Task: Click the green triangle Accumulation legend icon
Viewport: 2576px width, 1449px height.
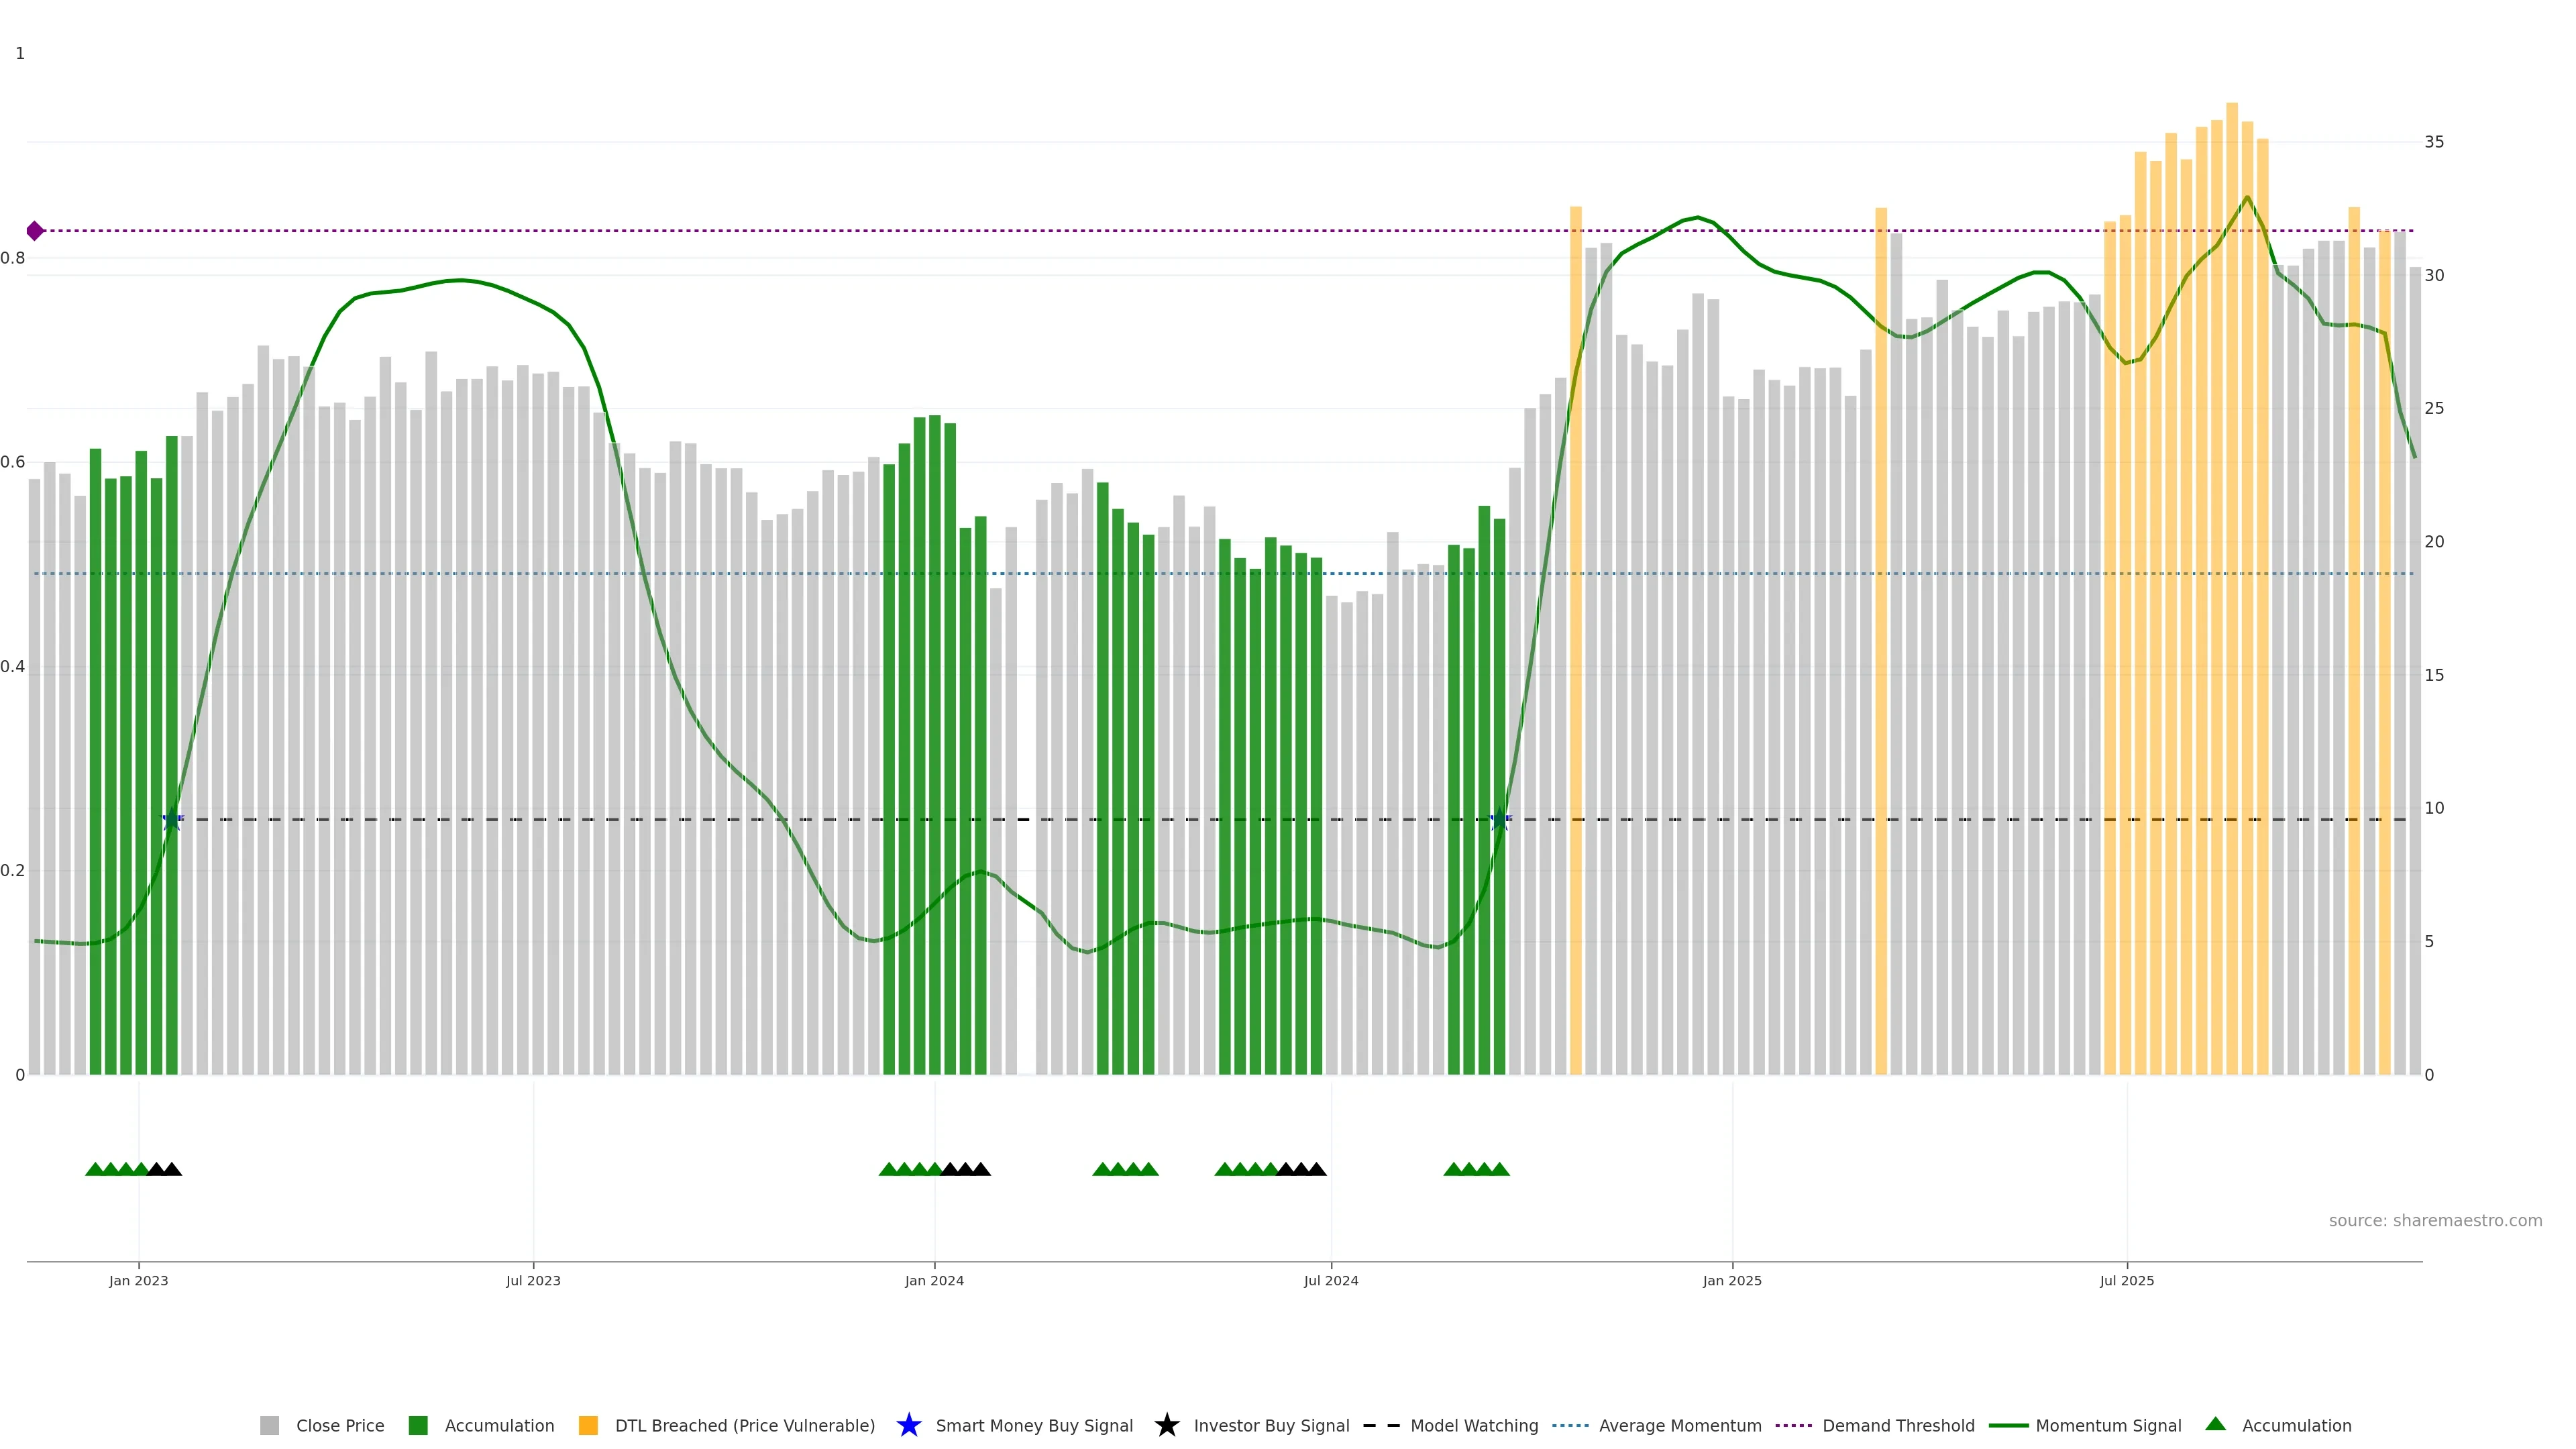Action: tap(2215, 1424)
